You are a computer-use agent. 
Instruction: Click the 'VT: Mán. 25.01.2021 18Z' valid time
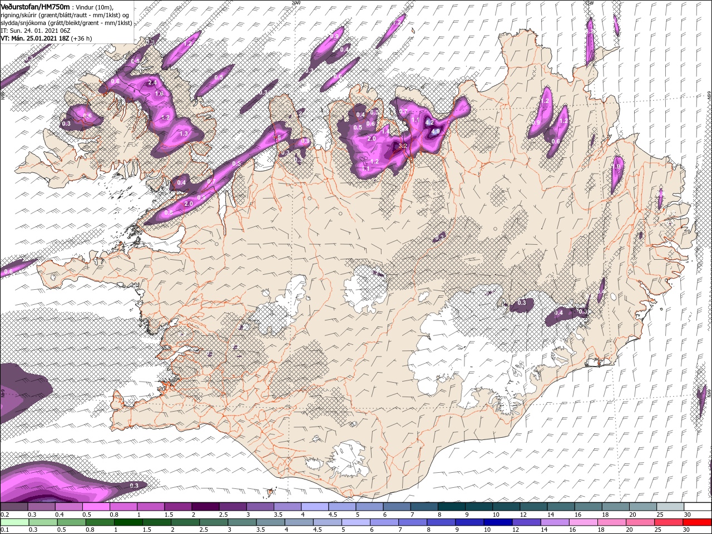(35, 38)
